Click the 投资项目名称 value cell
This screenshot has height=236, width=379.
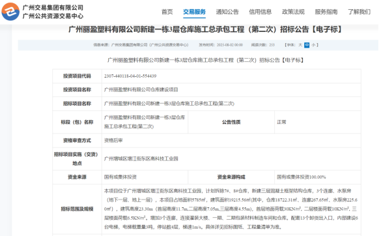[231, 90]
